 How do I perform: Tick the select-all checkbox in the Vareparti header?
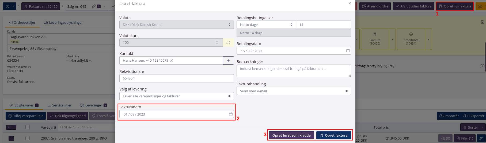point(28,127)
